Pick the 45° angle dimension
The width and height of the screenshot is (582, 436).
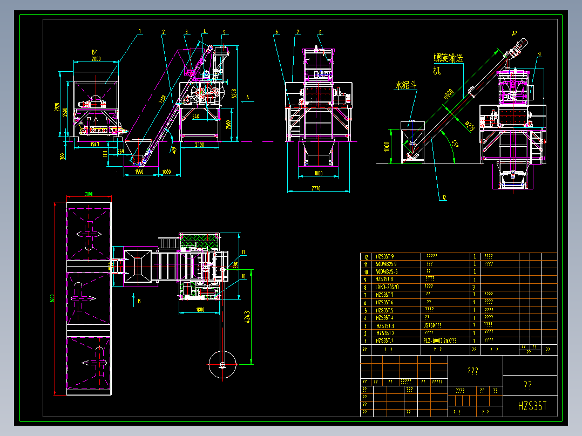455,144
